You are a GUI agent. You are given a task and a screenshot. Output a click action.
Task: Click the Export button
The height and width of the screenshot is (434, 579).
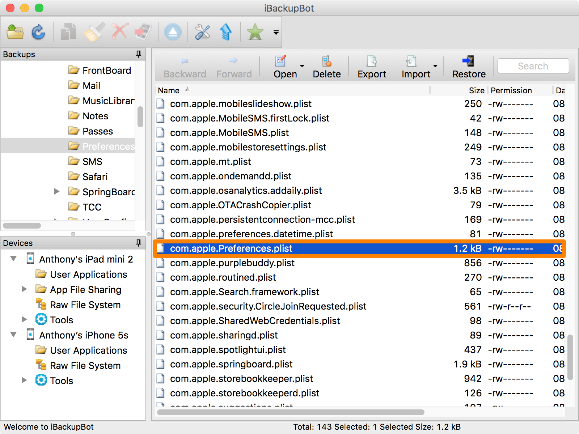pyautogui.click(x=371, y=67)
